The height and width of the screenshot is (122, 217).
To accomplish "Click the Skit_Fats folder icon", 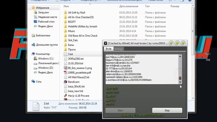I will pos(65,40).
